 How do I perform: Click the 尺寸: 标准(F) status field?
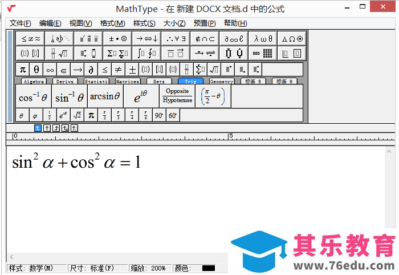click(98, 268)
